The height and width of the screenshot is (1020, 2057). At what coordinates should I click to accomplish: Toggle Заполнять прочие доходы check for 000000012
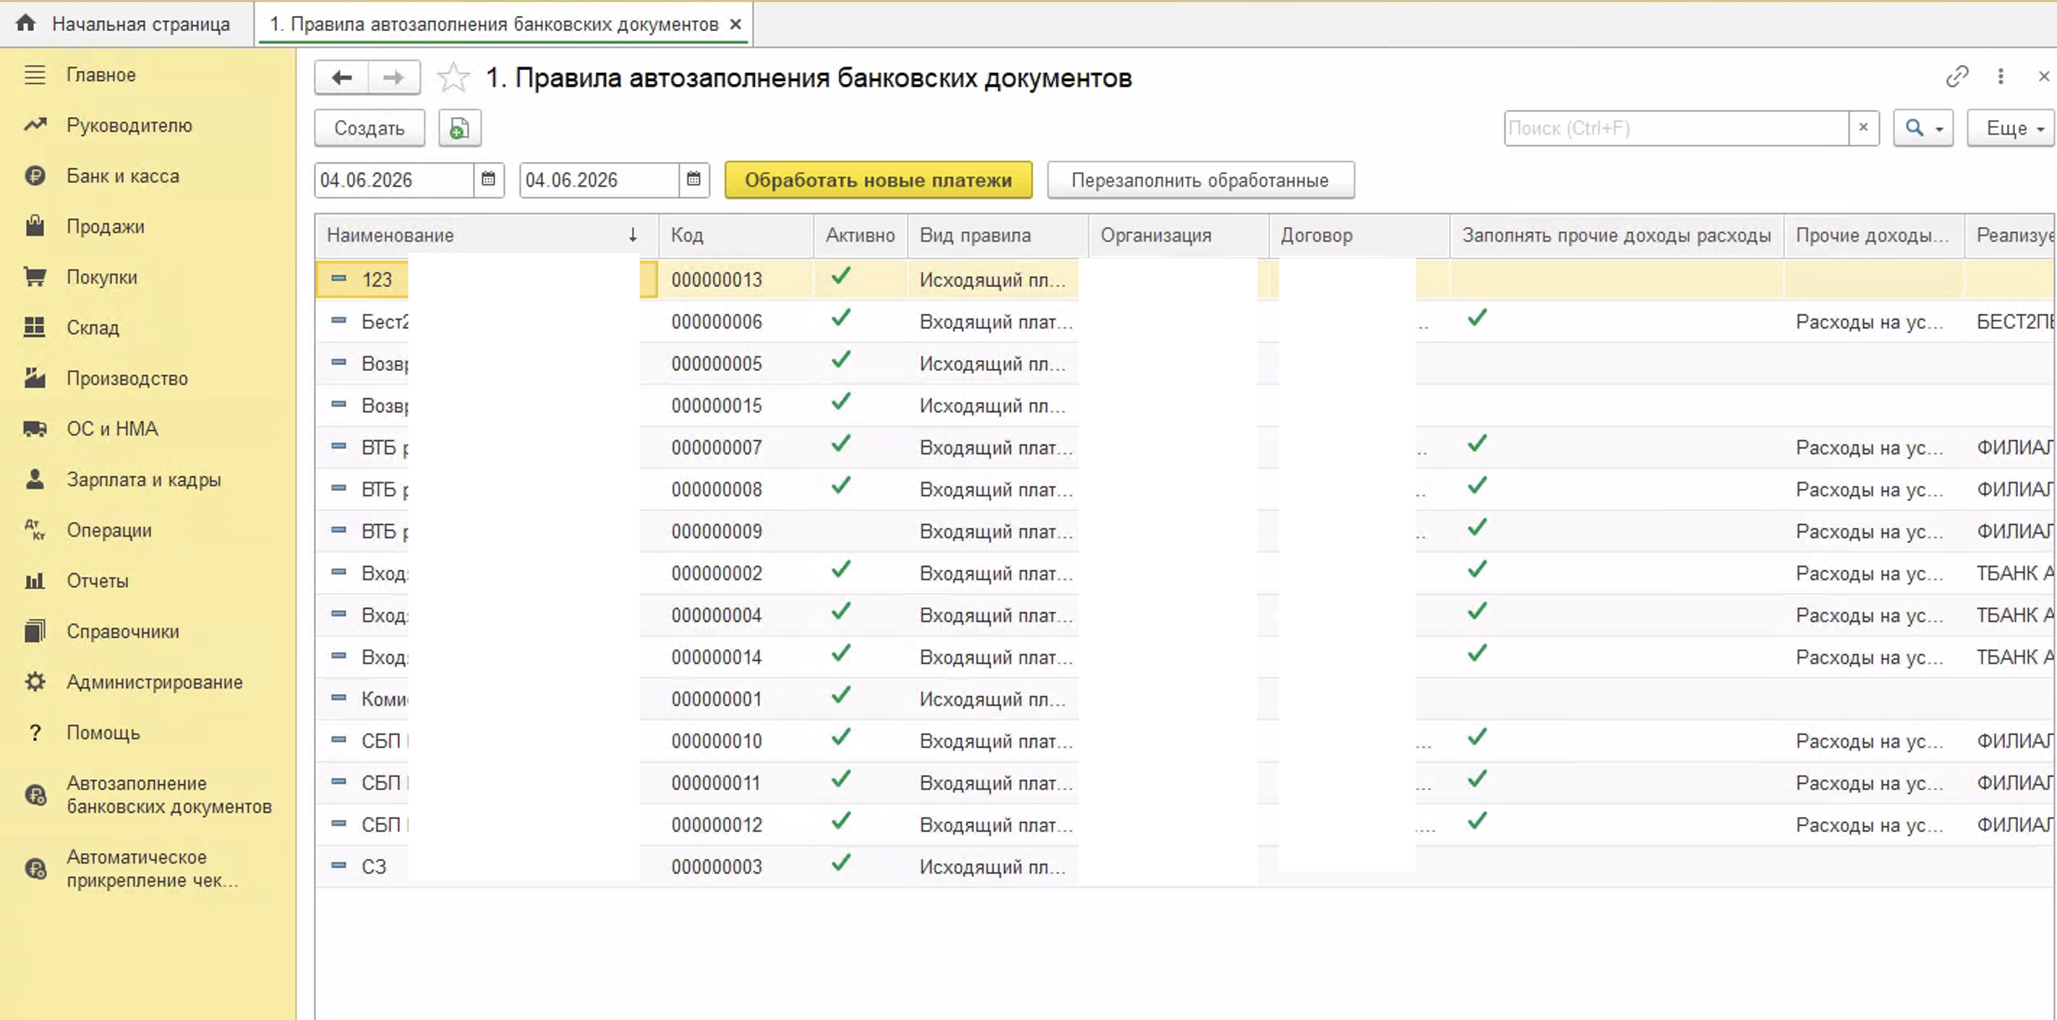[1477, 822]
